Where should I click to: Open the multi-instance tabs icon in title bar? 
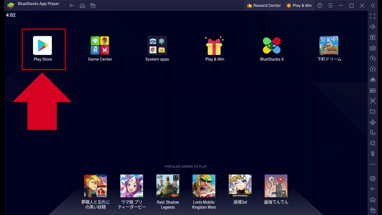click(93, 5)
